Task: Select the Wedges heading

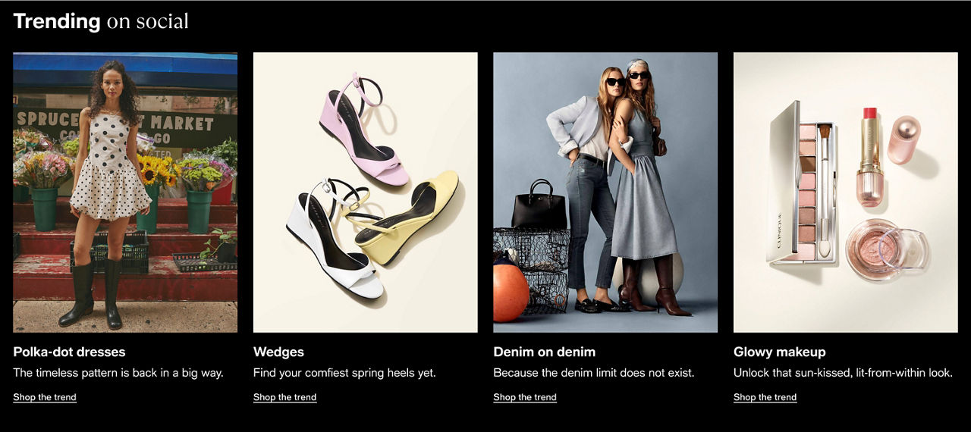Action: coord(278,352)
